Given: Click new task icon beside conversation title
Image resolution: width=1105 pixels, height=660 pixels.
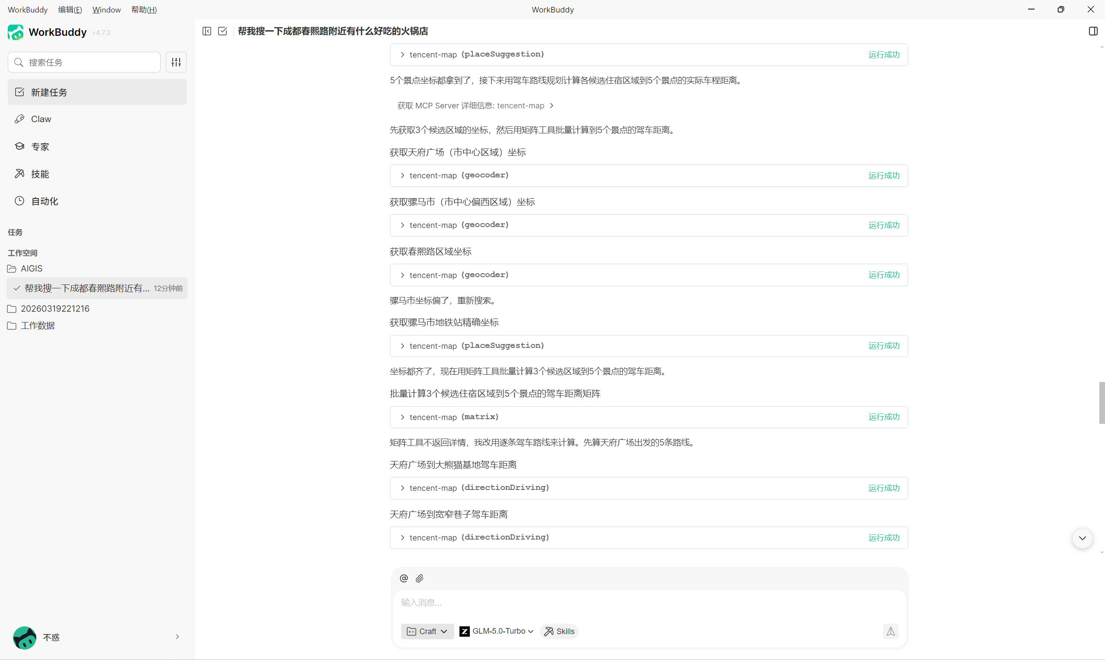Looking at the screenshot, I should (222, 31).
